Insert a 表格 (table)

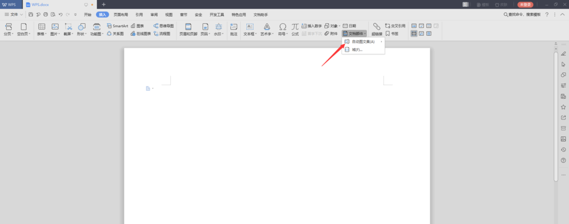(42, 30)
